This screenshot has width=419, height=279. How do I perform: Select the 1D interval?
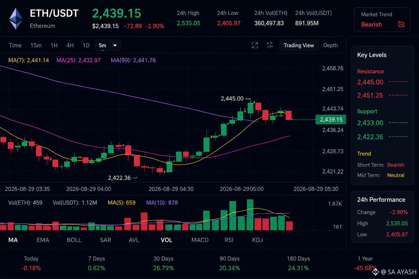[86, 45]
